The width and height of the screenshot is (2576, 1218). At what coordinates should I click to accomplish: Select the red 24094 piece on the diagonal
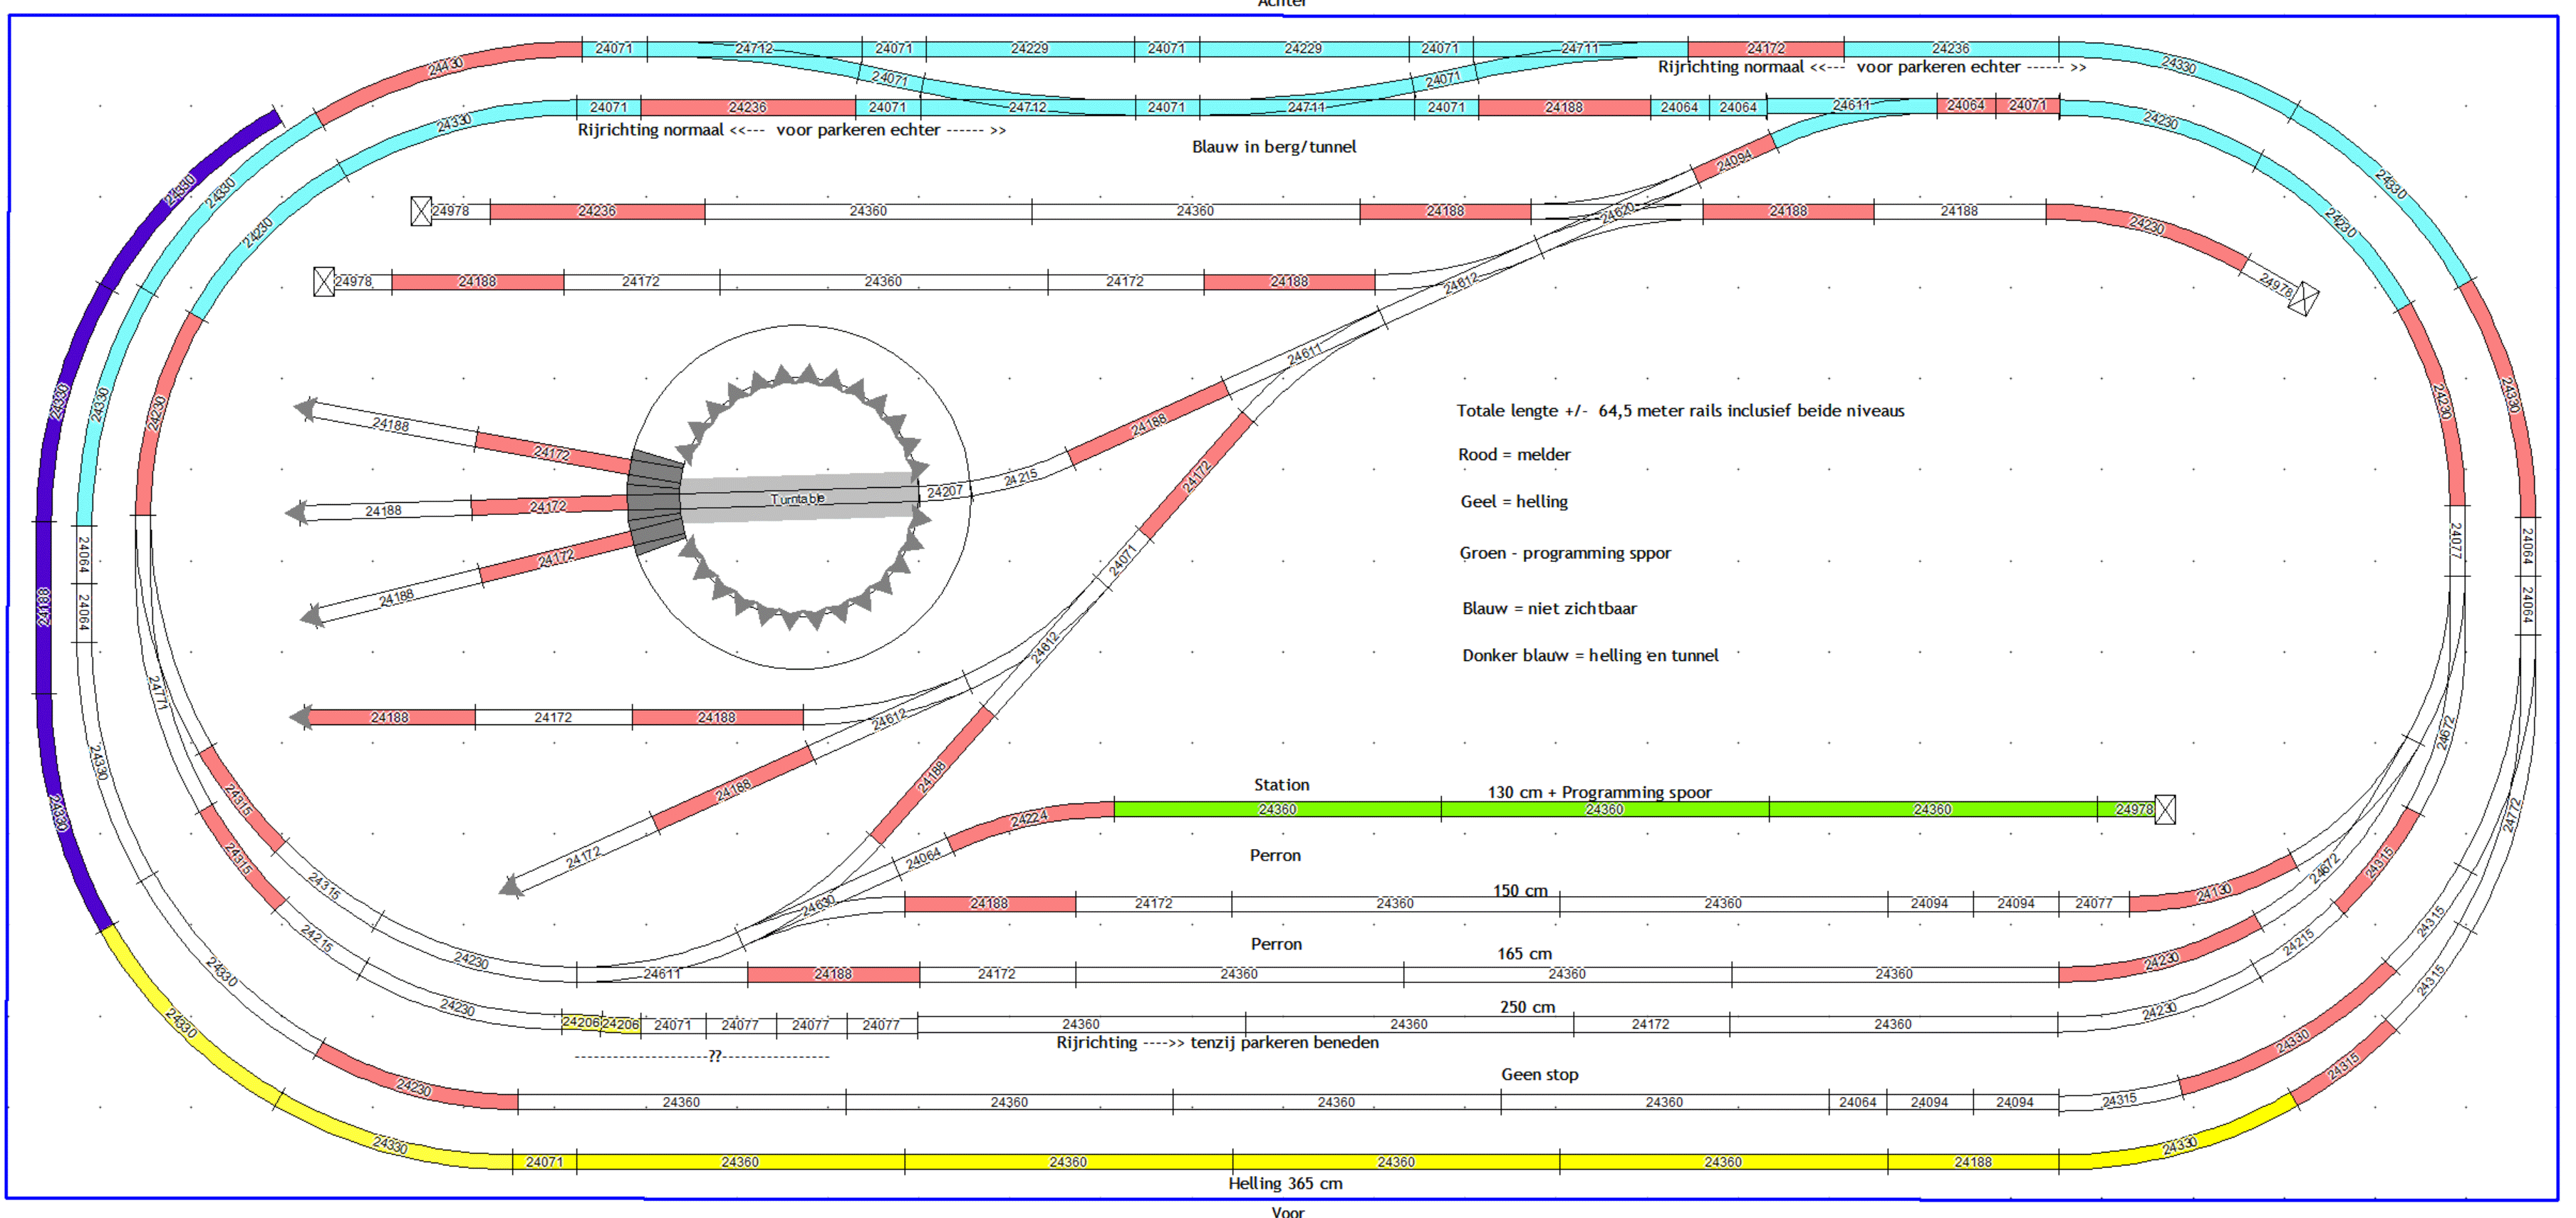click(x=1734, y=160)
